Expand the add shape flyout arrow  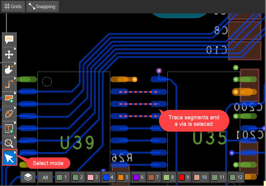click(x=15, y=93)
